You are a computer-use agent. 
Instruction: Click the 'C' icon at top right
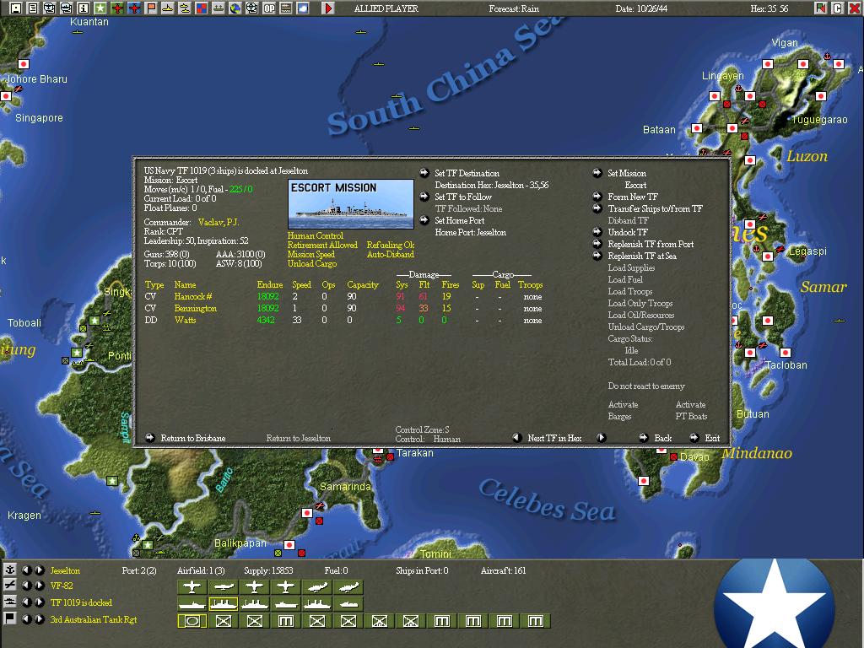pos(838,8)
